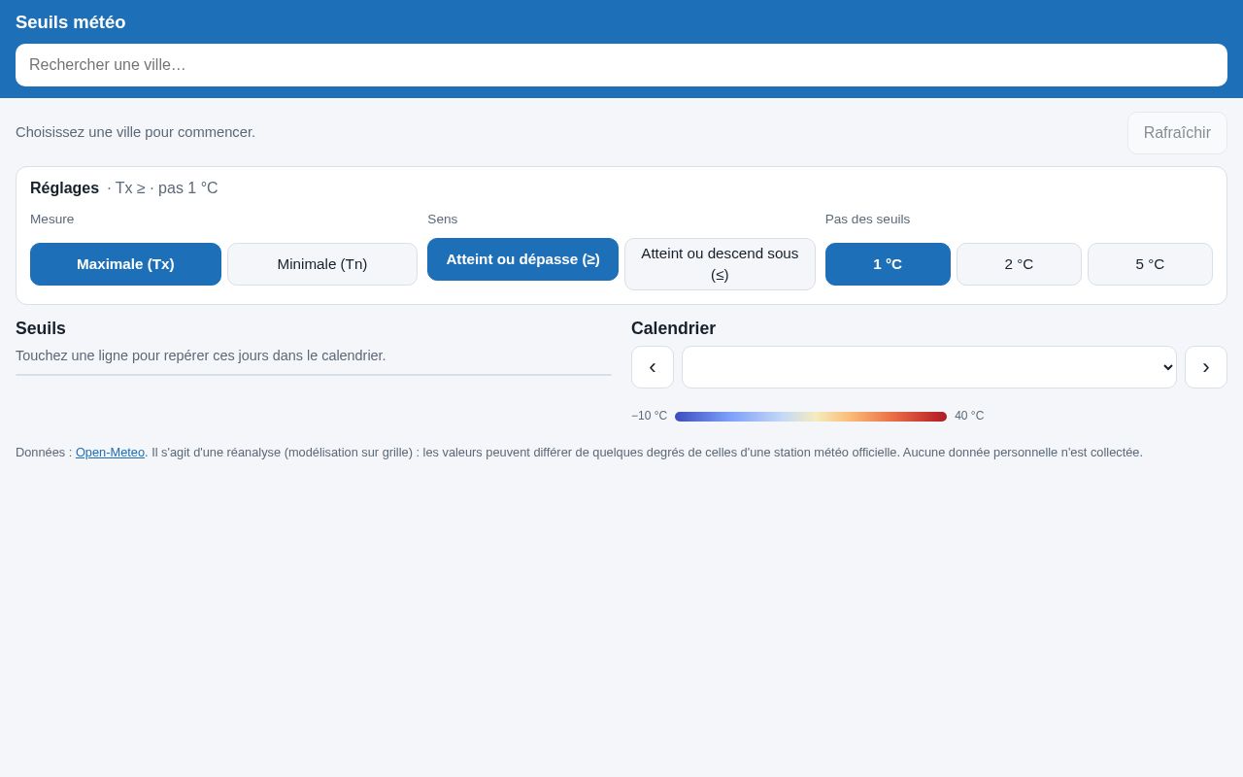Choose Atteint ou dépasse (≥) direction
The width and height of the screenshot is (1243, 777).
click(x=522, y=259)
